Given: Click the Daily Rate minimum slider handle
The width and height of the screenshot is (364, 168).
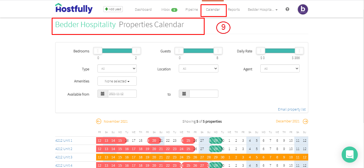Looking at the screenshot, I should coord(261,51).
